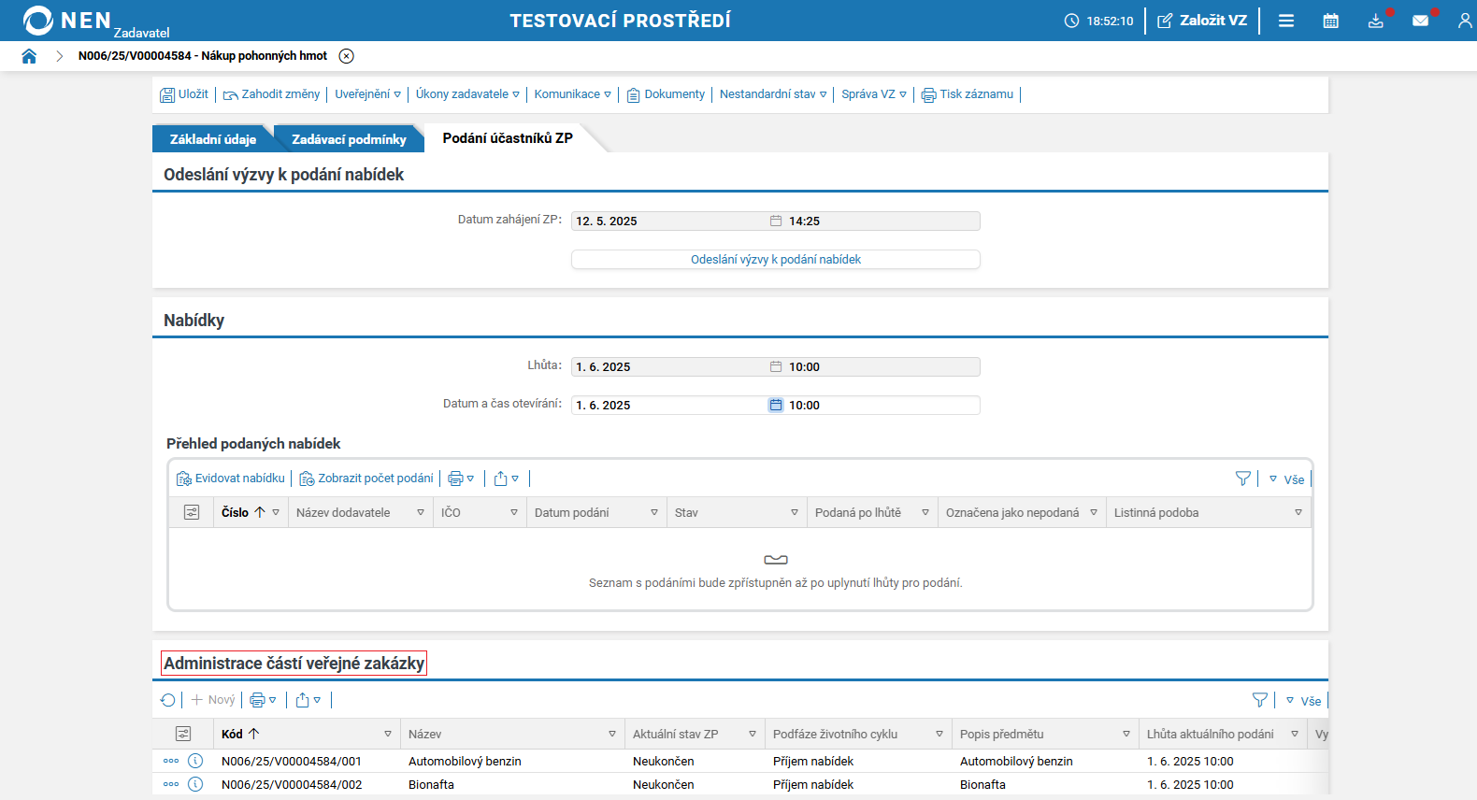Open the Datum podání column filter arrow
The image size is (1477, 800).
tap(654, 513)
